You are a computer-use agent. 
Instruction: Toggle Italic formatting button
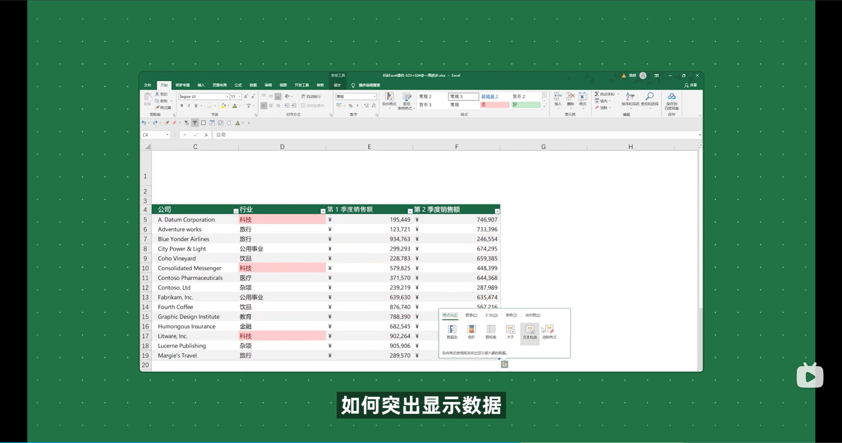[x=189, y=106]
